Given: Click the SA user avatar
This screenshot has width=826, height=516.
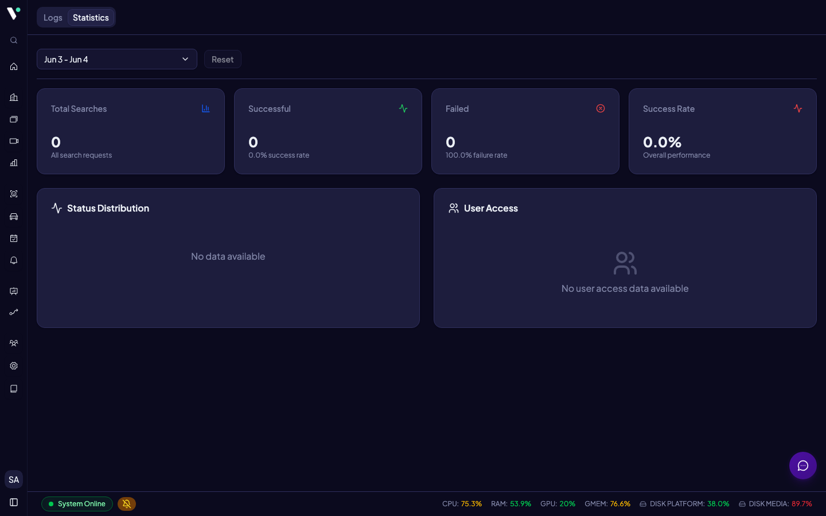Looking at the screenshot, I should coord(14,480).
